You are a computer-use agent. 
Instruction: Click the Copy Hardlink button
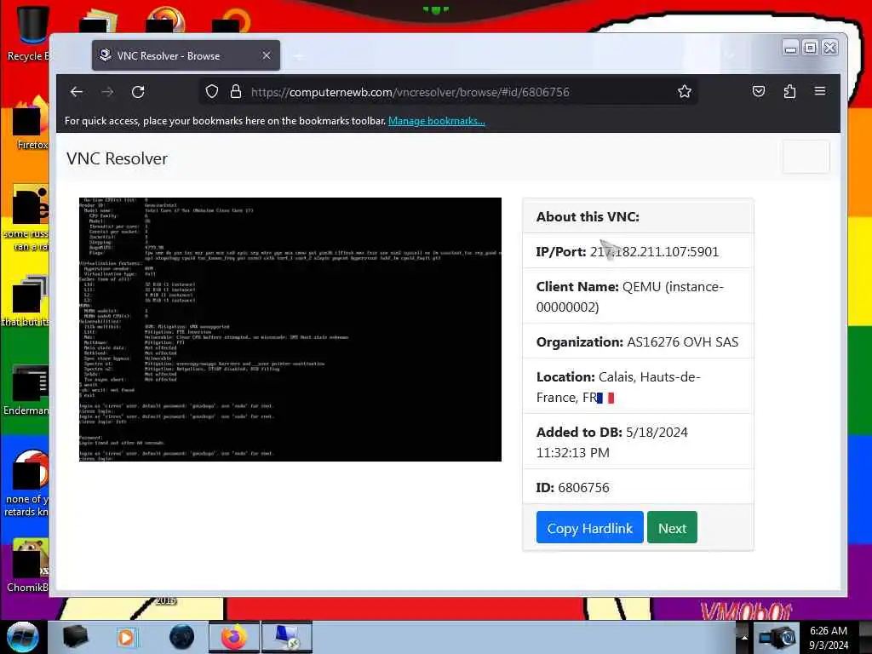(589, 528)
